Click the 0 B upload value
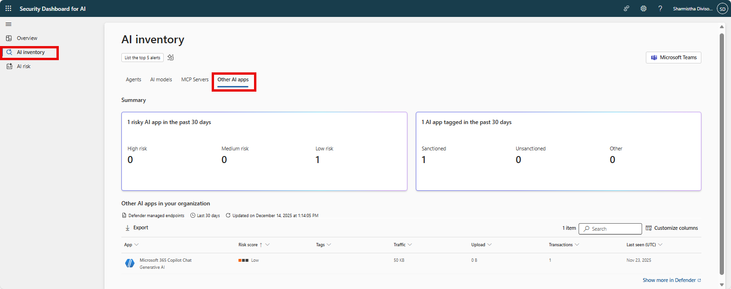The width and height of the screenshot is (731, 289). (x=474, y=260)
